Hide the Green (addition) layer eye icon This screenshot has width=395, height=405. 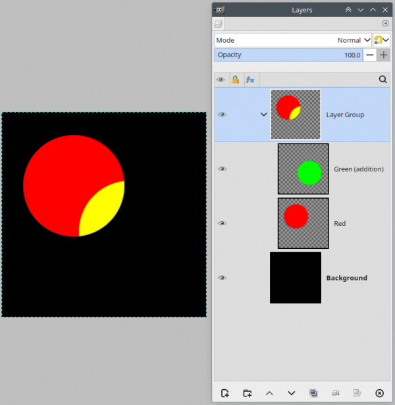(222, 169)
